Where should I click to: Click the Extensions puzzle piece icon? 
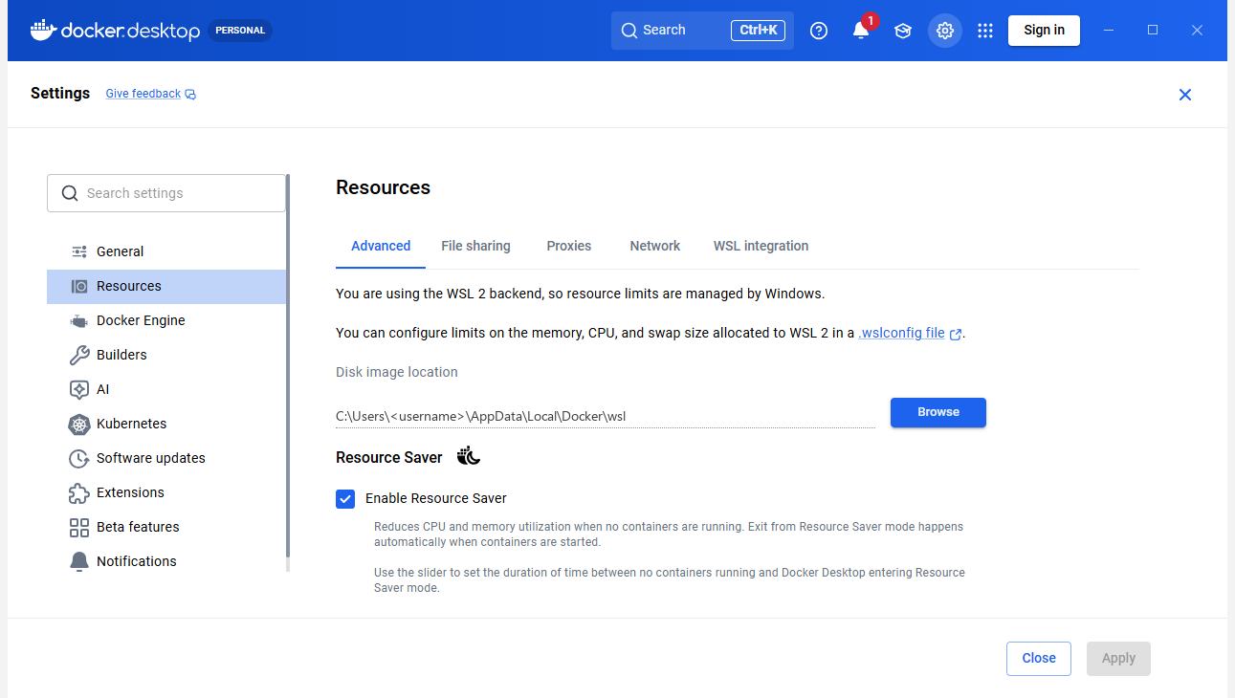pyautogui.click(x=79, y=492)
